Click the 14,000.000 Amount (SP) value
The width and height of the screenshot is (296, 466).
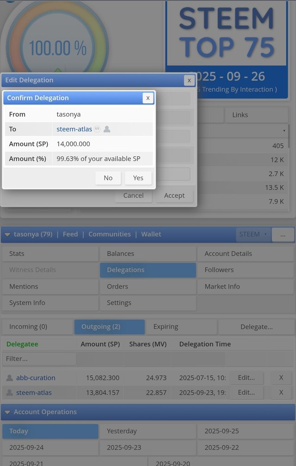click(74, 144)
